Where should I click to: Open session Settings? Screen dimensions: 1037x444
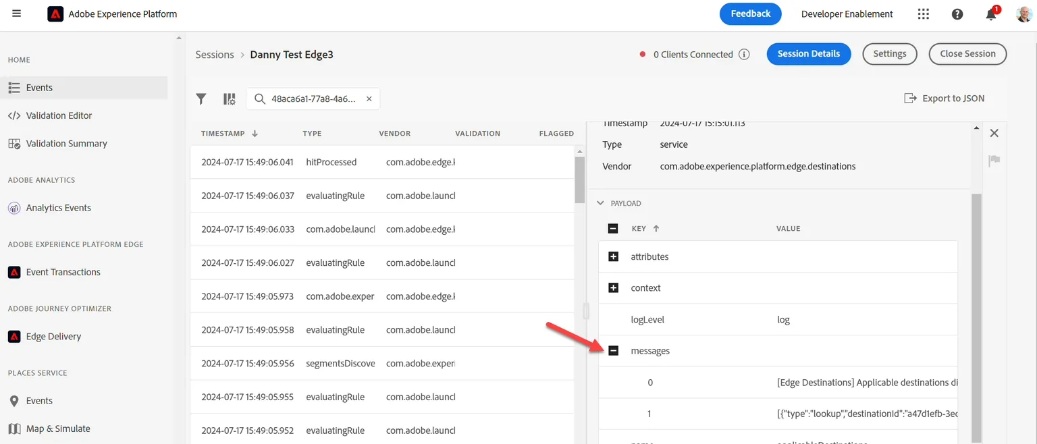click(x=890, y=54)
